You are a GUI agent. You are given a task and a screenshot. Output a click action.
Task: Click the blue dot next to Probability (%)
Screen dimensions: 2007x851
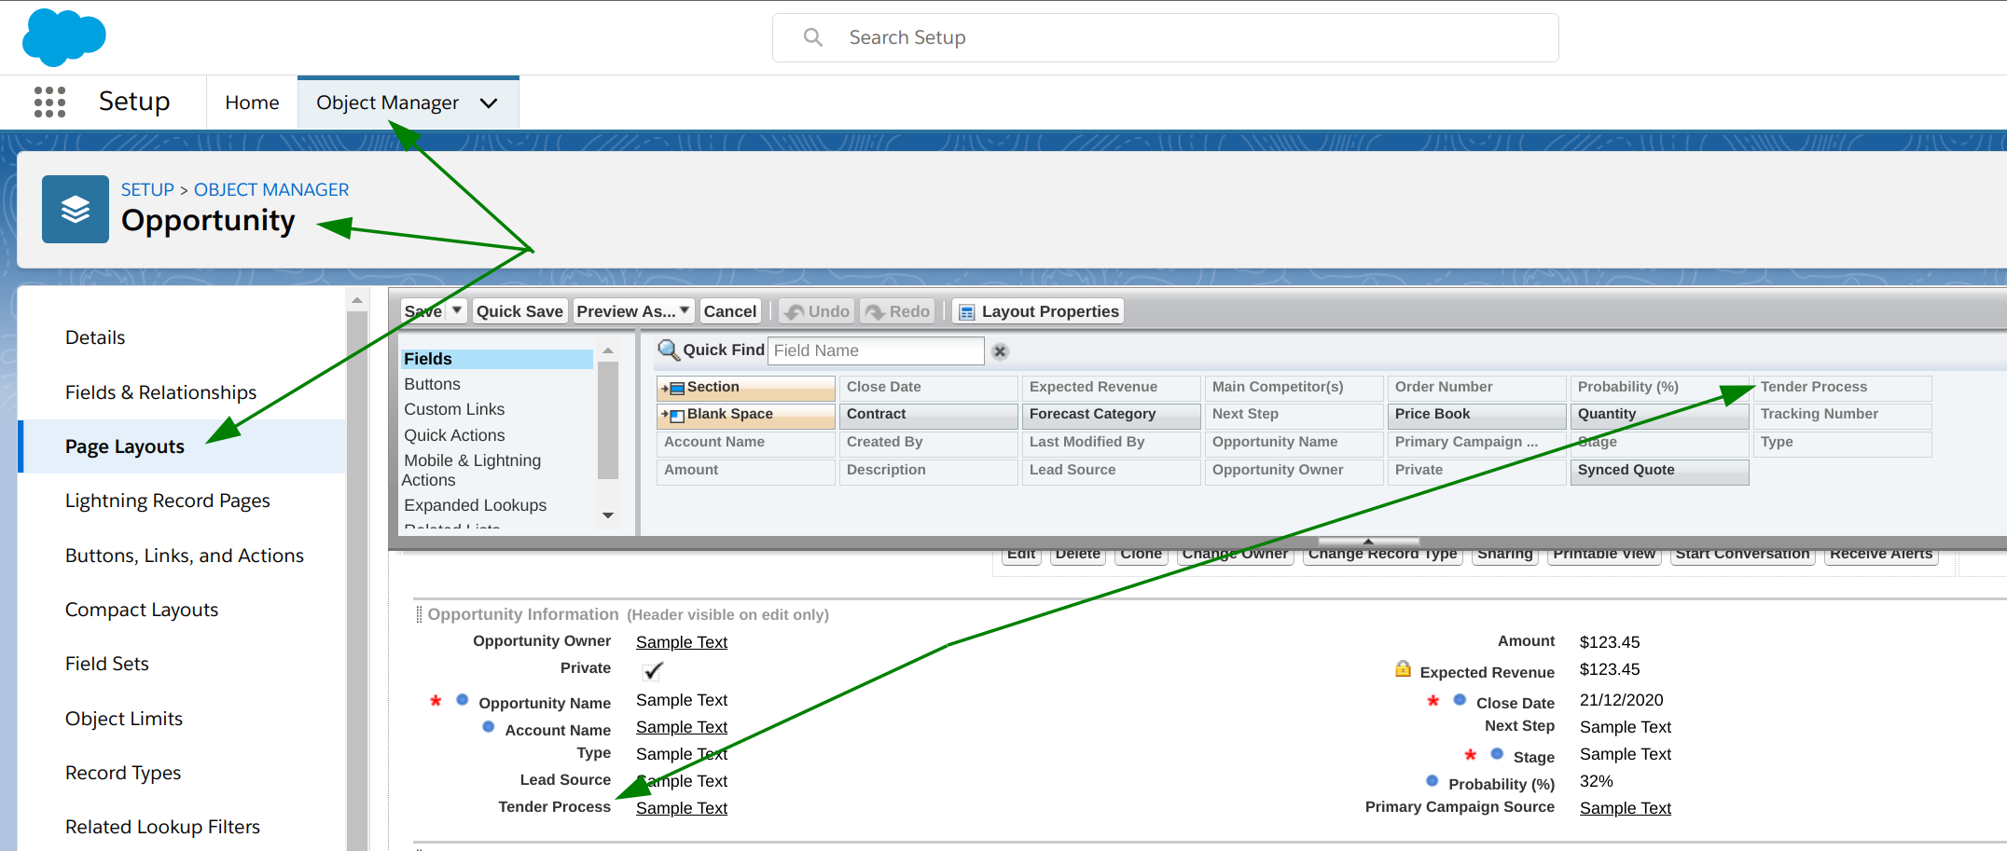tap(1433, 781)
